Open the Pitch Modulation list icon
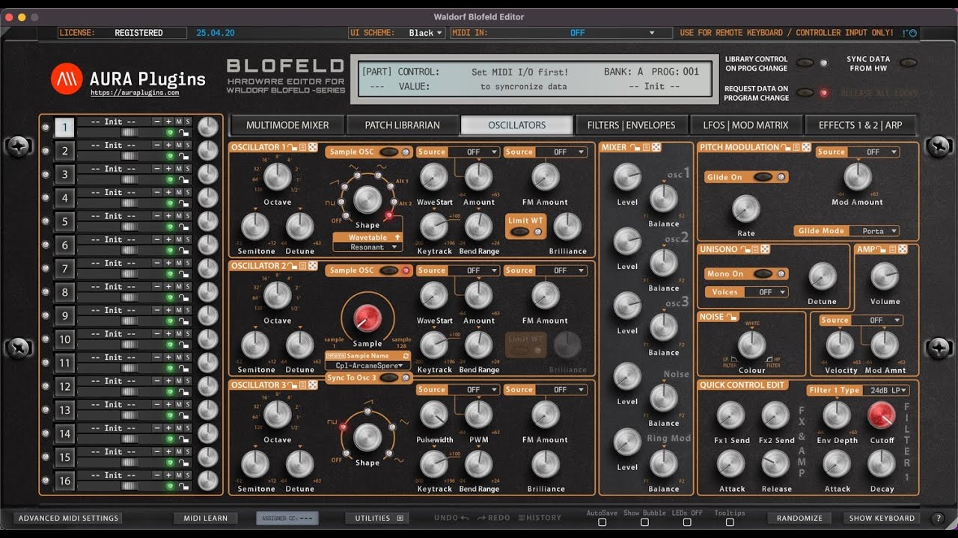The image size is (958, 538). tap(796, 147)
